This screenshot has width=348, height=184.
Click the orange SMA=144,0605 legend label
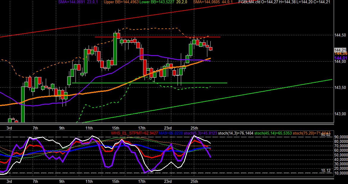coord(206,2)
